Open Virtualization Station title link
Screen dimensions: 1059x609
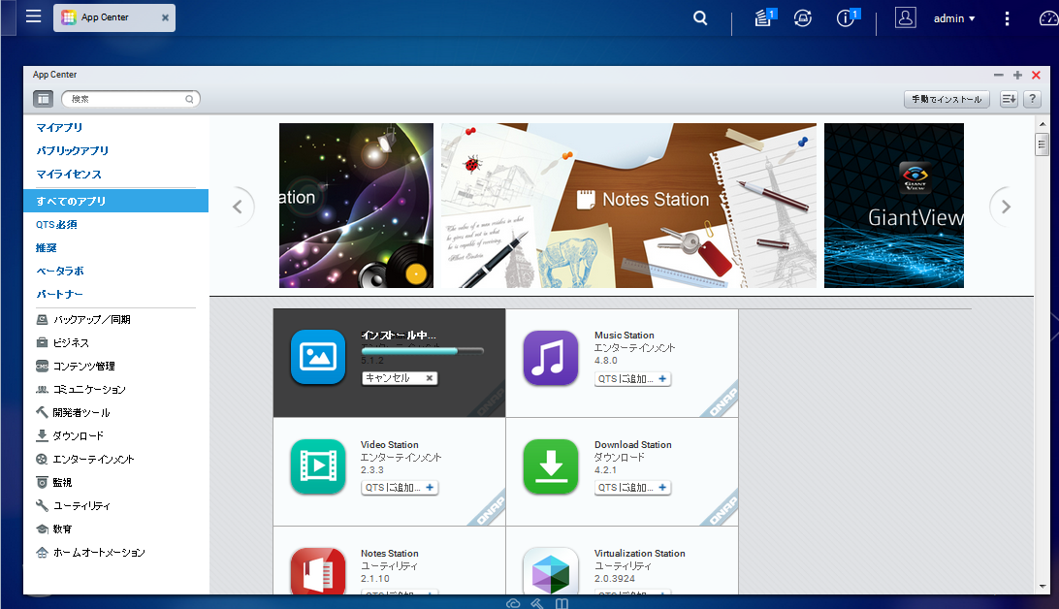[x=640, y=553]
